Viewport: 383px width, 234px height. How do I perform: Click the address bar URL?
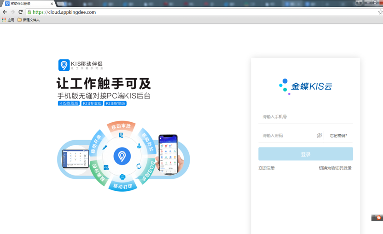point(64,12)
